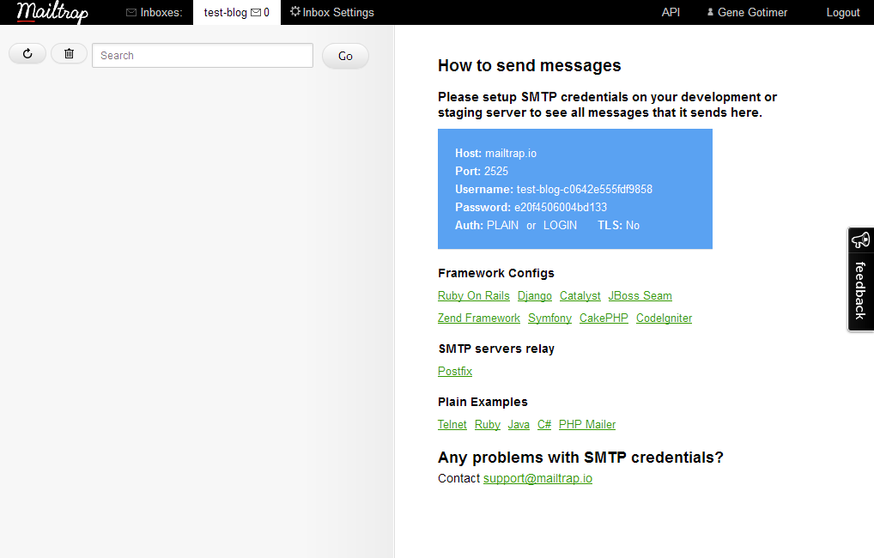Click the Go search button

346,56
